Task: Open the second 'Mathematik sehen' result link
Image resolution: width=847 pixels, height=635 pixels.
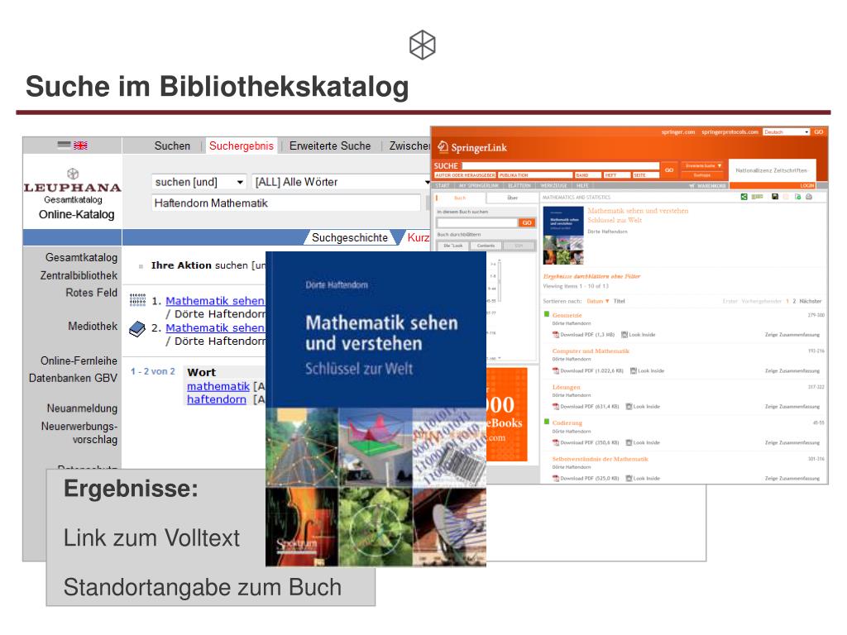Action: [x=215, y=327]
